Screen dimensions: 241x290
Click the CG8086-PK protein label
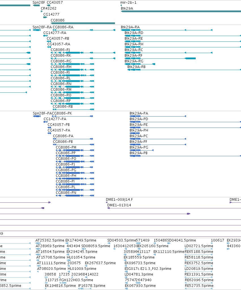coord(62,113)
